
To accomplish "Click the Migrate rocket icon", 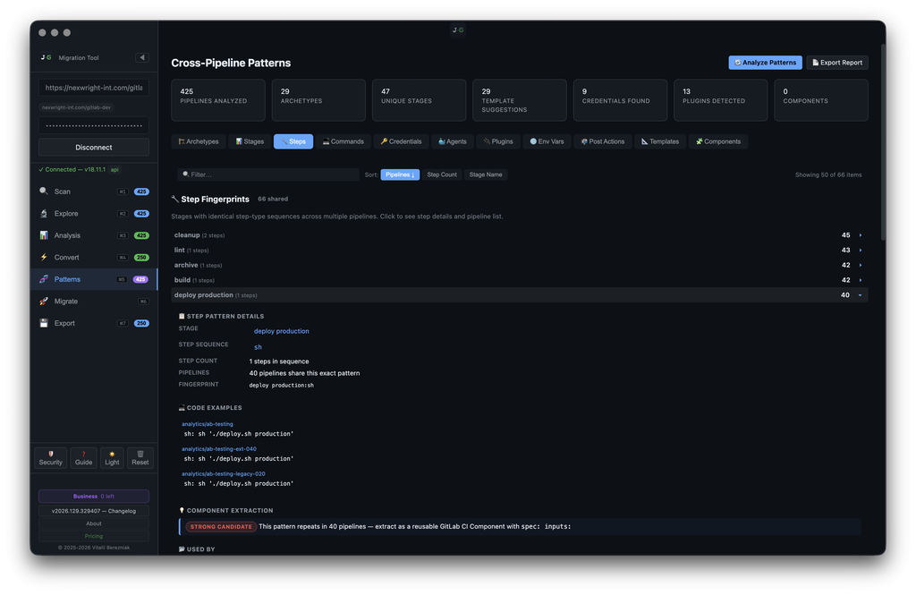I will tap(44, 301).
